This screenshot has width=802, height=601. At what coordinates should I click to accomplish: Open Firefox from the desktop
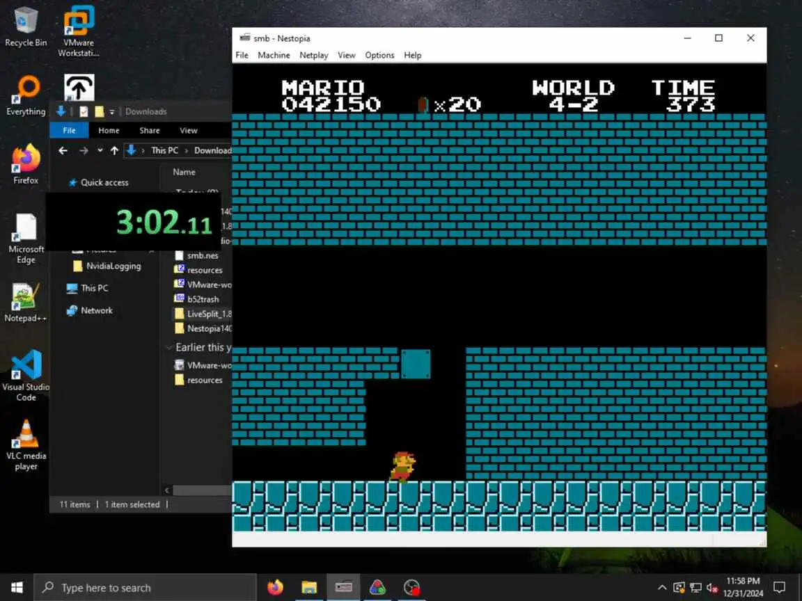(x=26, y=165)
